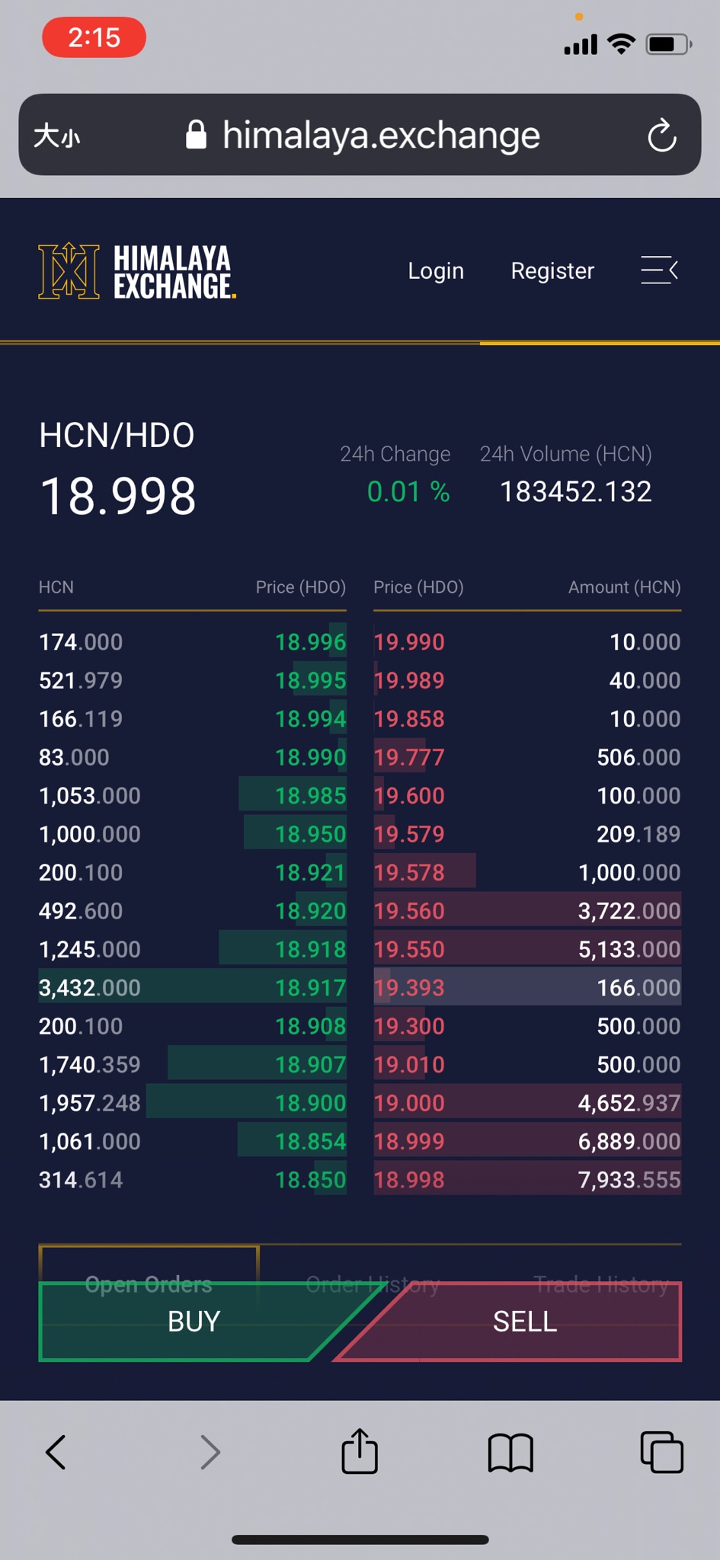
Task: Reload the page in Safari
Action: click(662, 136)
